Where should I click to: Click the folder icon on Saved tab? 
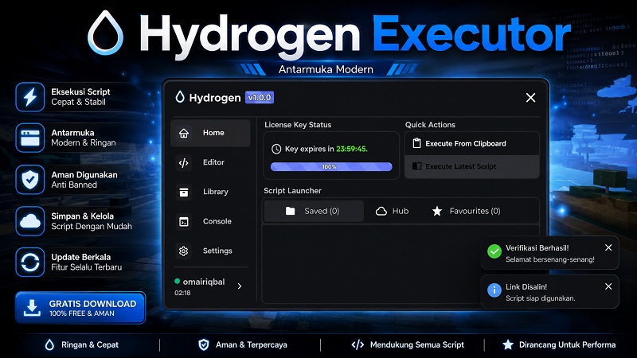[290, 211]
